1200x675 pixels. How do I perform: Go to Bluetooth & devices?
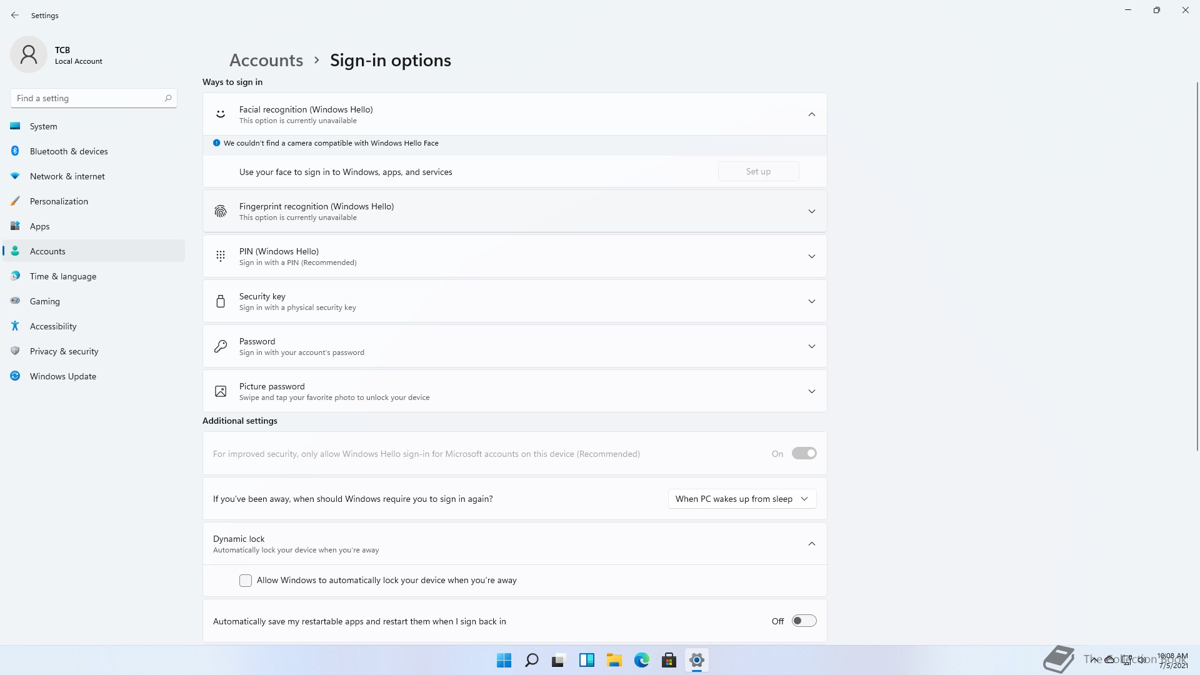94,151
